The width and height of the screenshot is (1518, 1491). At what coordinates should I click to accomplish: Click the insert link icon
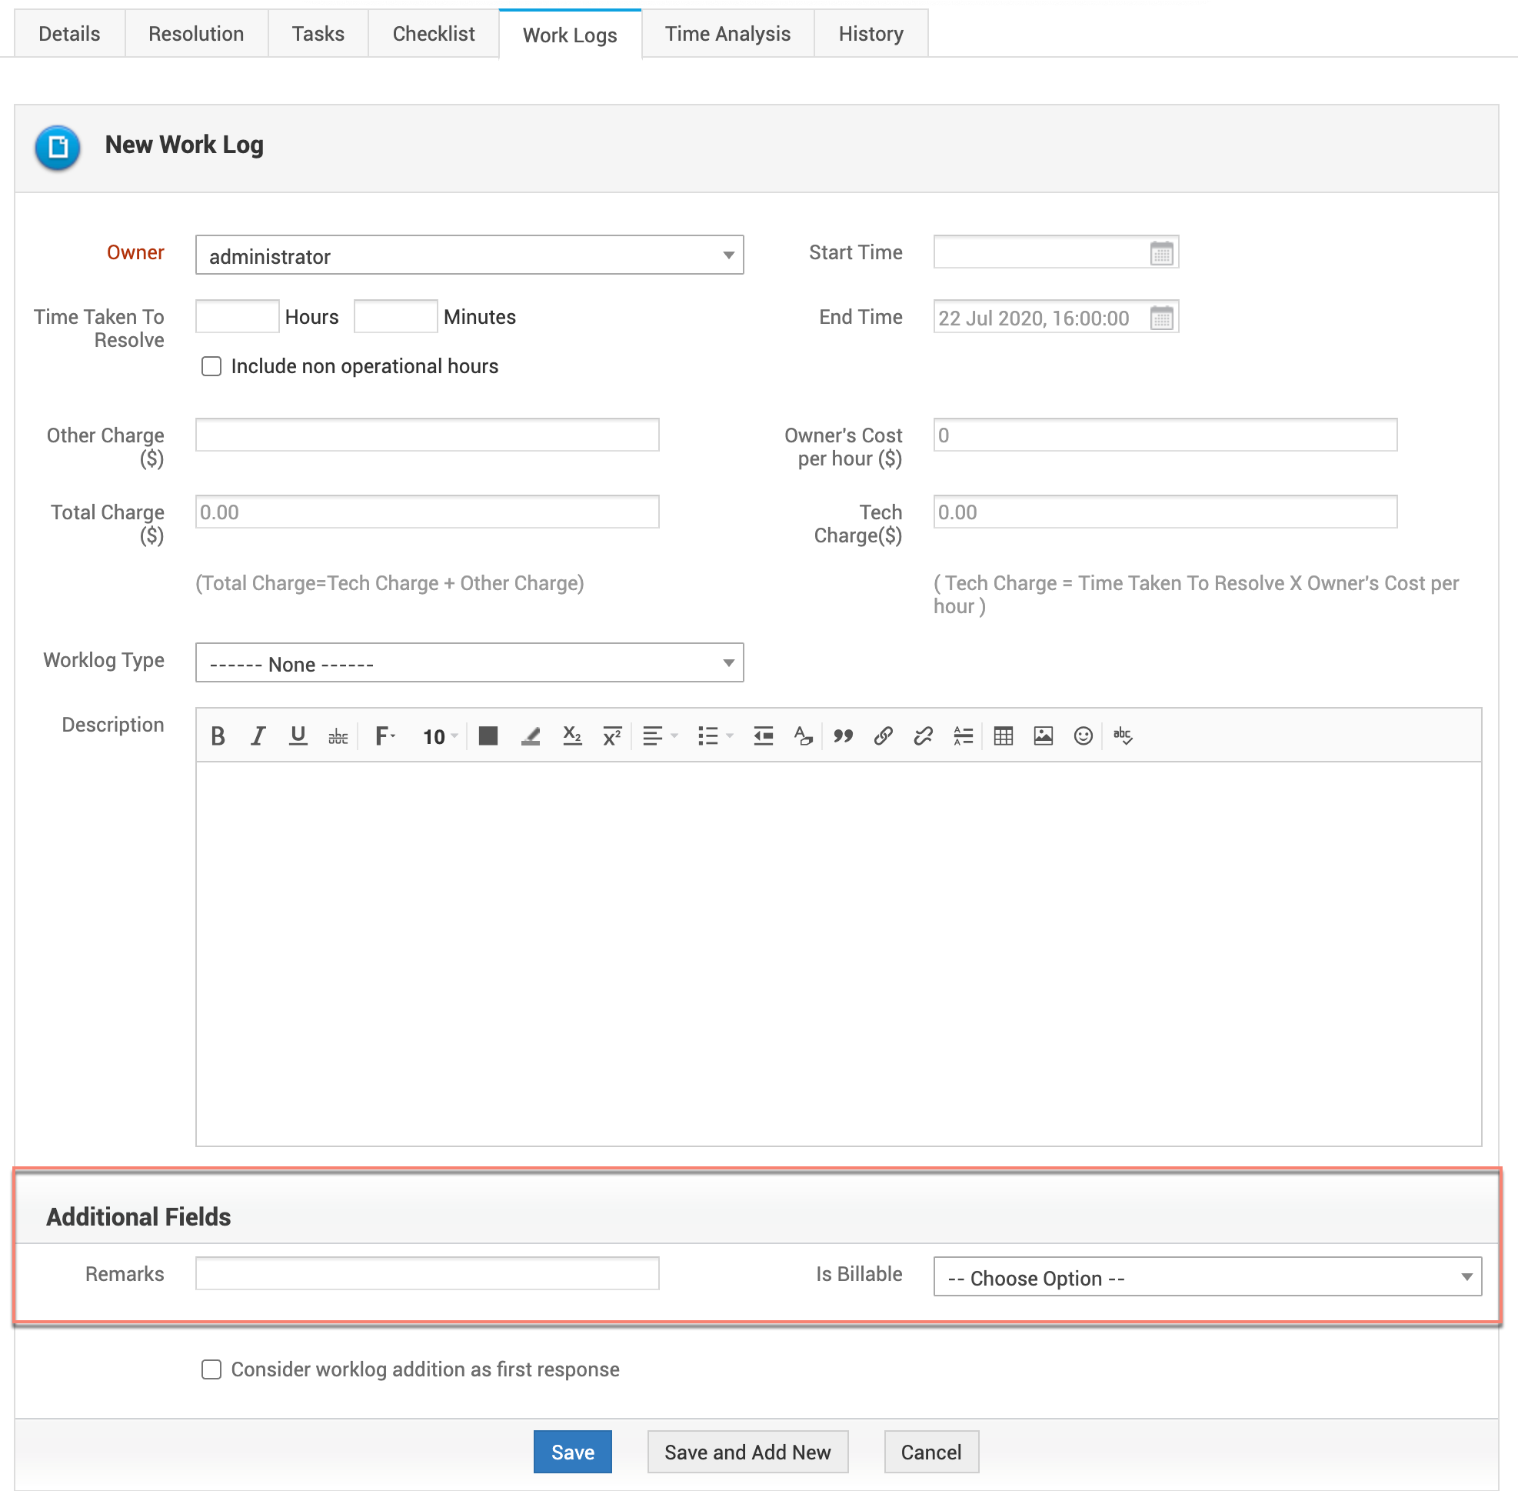[883, 736]
